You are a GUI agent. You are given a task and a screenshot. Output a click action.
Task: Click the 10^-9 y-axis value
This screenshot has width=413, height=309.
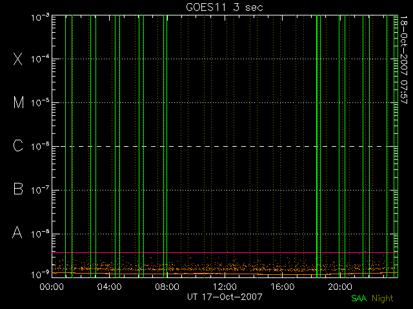coord(40,275)
